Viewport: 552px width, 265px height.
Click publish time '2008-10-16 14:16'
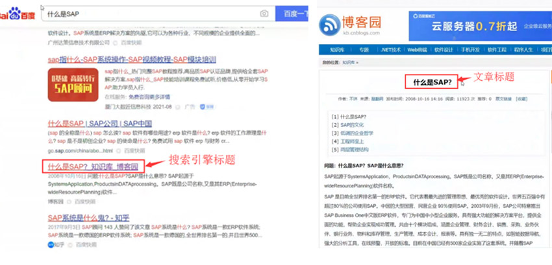click(x=424, y=99)
